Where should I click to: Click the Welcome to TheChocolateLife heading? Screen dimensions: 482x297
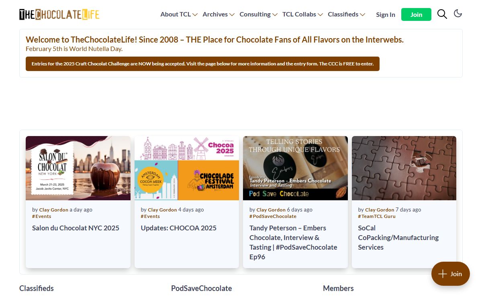point(214,40)
